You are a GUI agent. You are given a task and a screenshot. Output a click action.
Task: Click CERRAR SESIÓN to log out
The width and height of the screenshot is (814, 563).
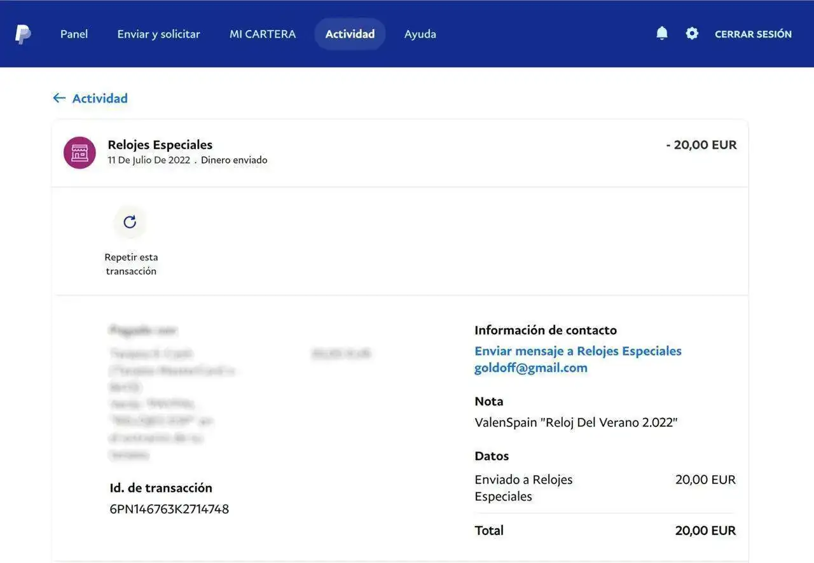point(753,34)
